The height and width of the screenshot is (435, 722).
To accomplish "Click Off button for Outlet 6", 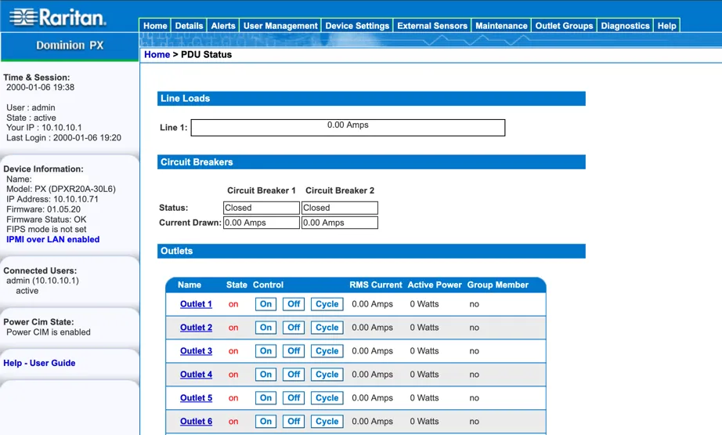I will coord(294,422).
